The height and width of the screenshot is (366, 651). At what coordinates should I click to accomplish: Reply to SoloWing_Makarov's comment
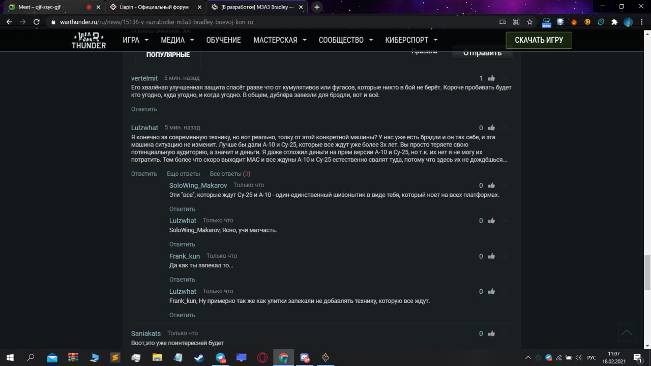pos(182,209)
